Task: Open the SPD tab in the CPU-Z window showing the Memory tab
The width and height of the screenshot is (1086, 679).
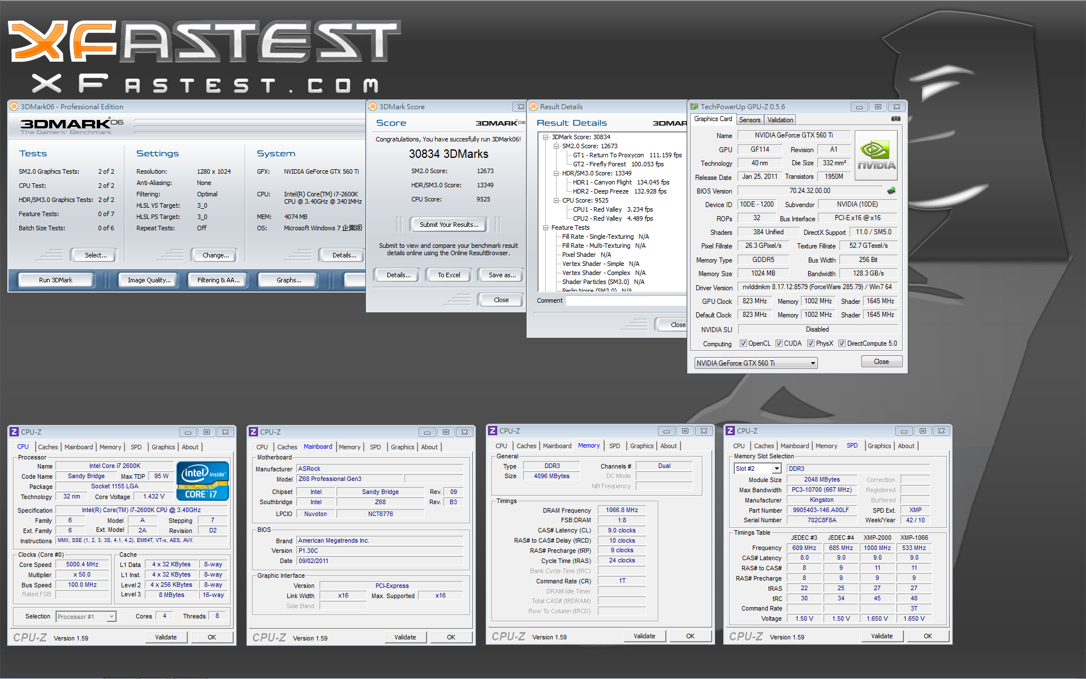Action: pyautogui.click(x=614, y=446)
